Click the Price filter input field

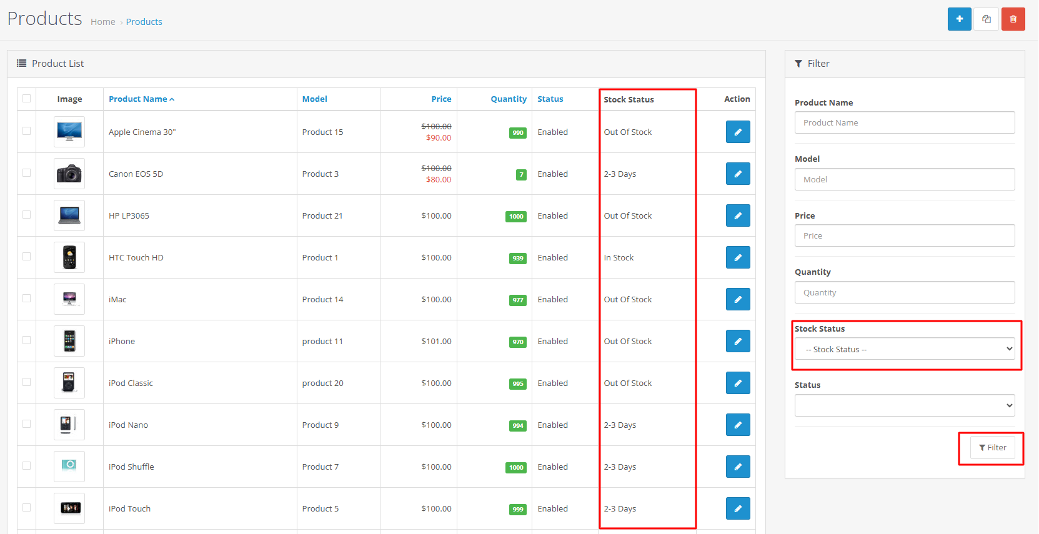[904, 236]
